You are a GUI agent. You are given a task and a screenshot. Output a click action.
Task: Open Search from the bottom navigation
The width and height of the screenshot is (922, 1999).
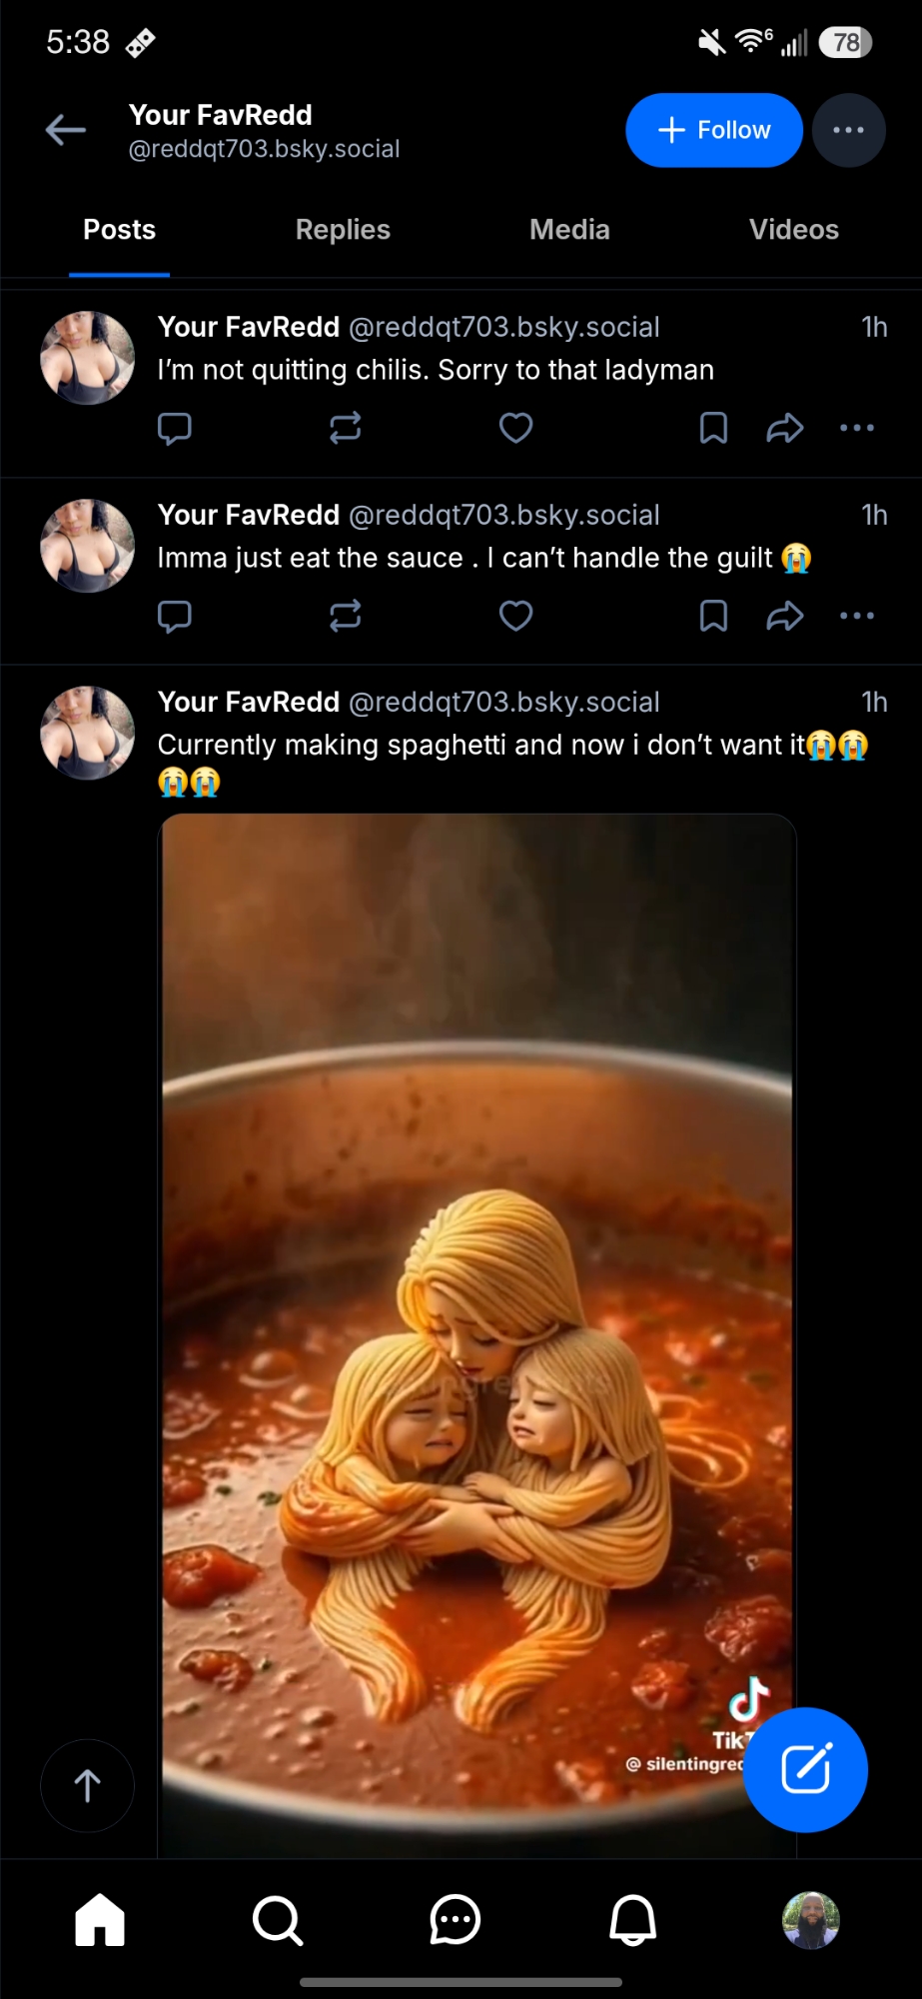pyautogui.click(x=278, y=1920)
